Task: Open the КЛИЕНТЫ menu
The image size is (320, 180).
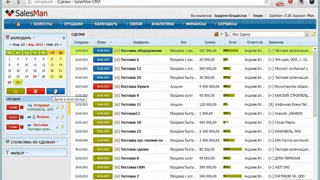Action: (x=41, y=24)
